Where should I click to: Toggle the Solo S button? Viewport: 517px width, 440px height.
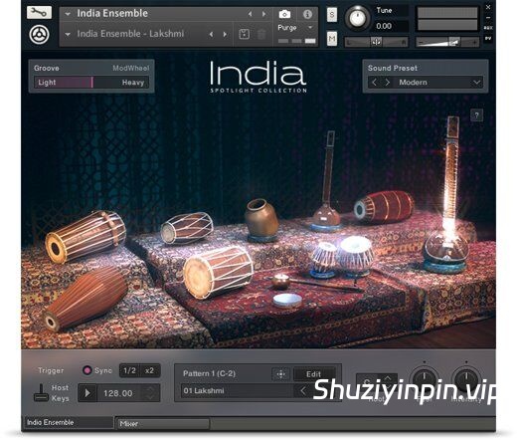pyautogui.click(x=332, y=15)
